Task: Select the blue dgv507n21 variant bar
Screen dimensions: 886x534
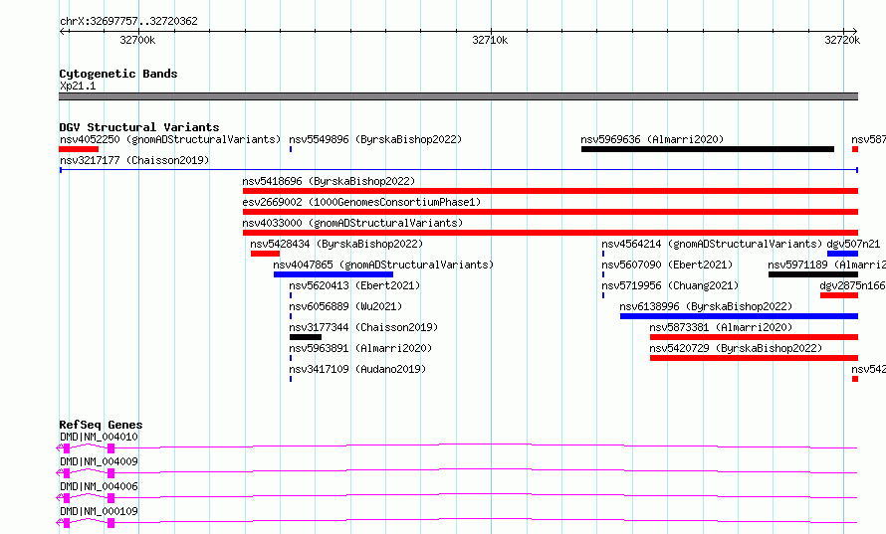Action: coord(842,254)
